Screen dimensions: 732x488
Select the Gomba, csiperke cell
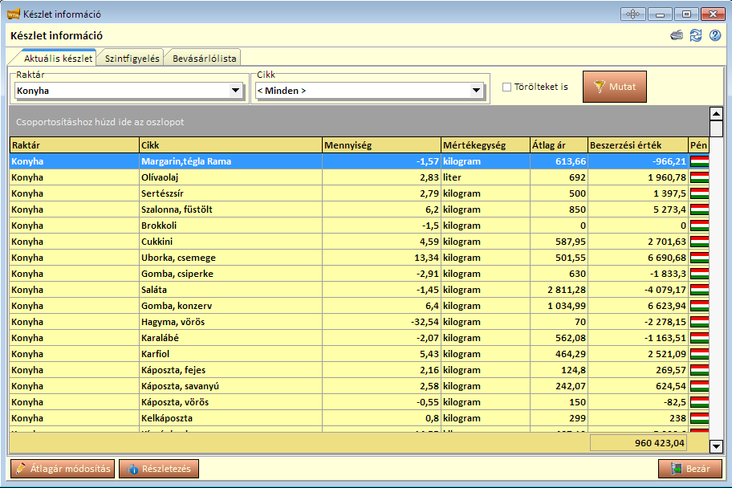[230, 274]
